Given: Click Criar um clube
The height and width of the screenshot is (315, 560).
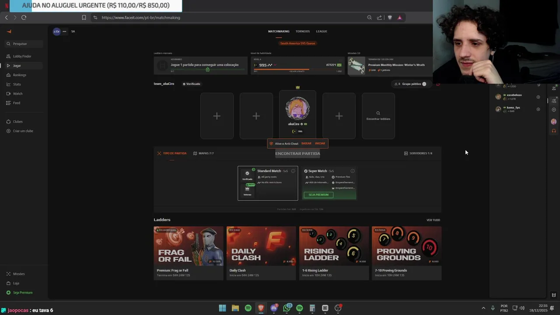Looking at the screenshot, I should pos(24,131).
